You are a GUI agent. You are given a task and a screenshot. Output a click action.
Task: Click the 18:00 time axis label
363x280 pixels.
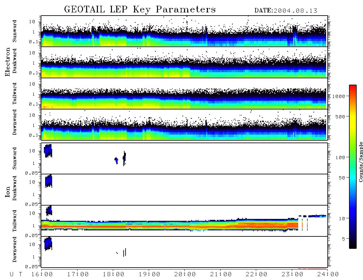point(114,274)
